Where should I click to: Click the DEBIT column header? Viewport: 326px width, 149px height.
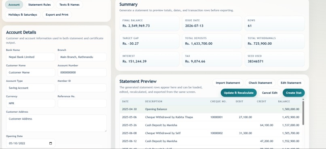(x=239, y=101)
